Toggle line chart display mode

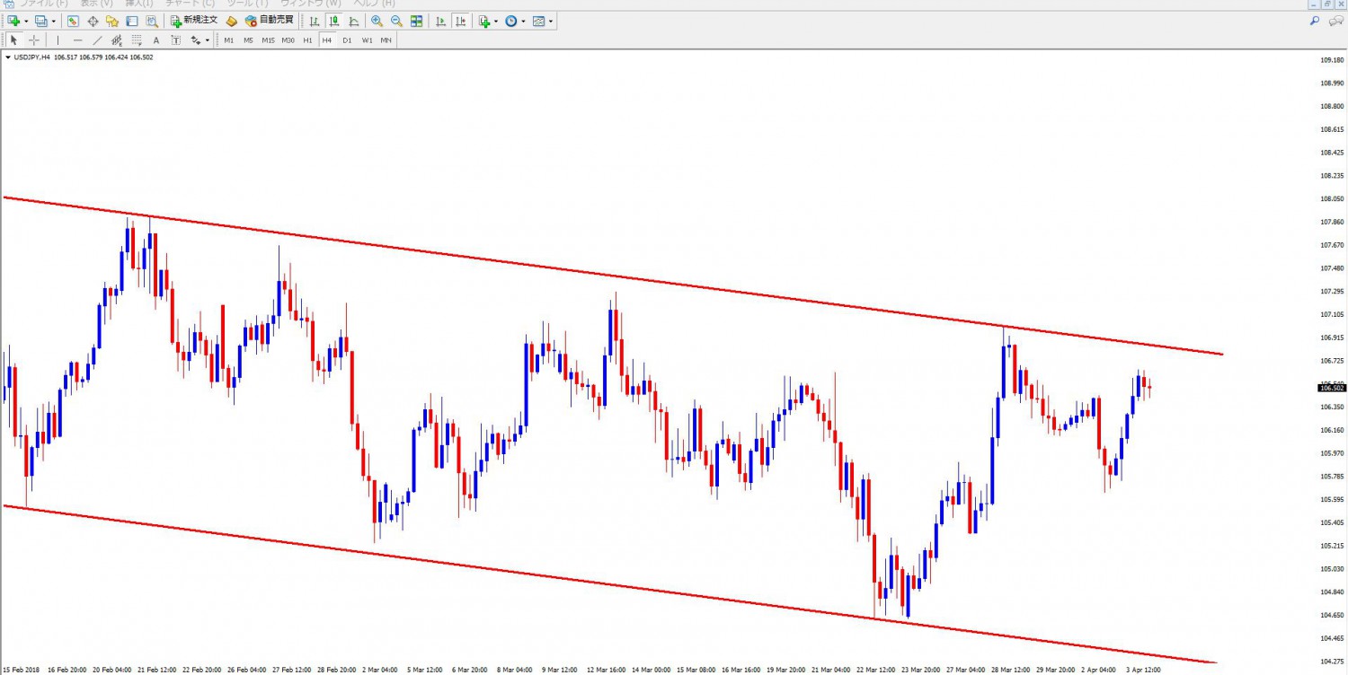354,21
